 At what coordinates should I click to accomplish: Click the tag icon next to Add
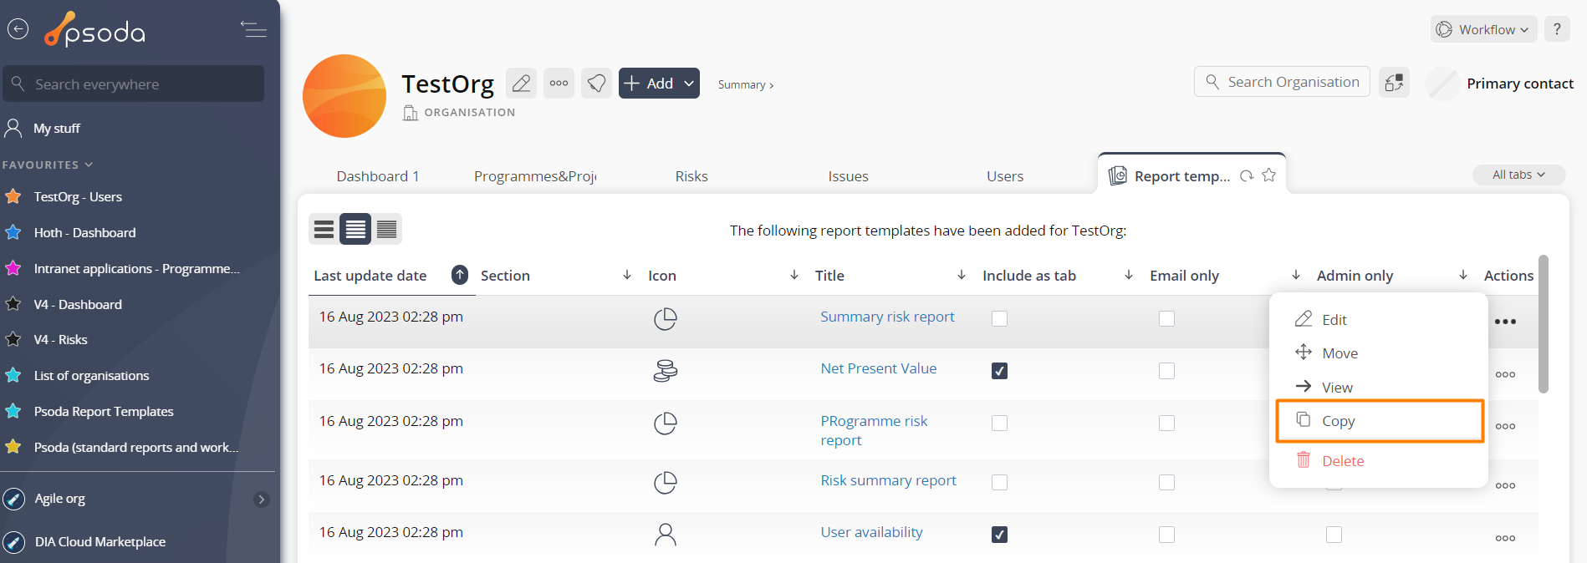point(596,84)
